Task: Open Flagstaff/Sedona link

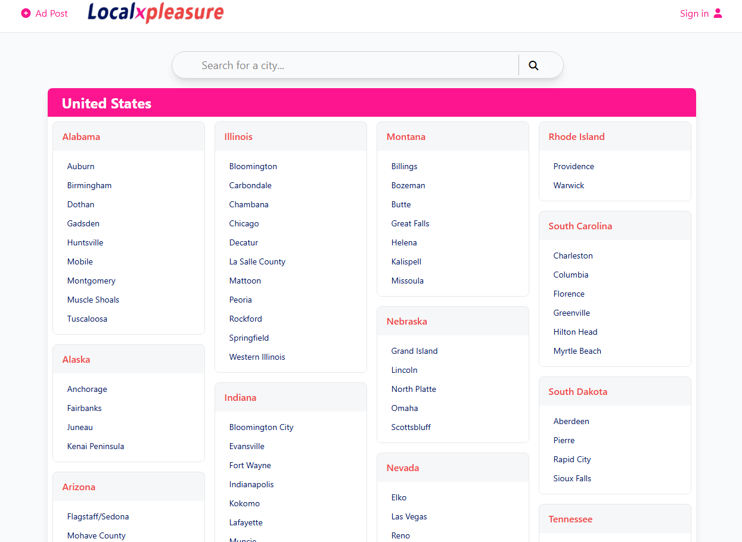Action: [x=98, y=516]
